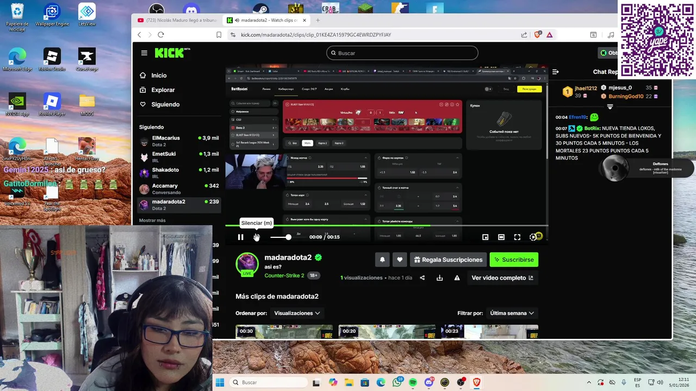The width and height of the screenshot is (696, 391).
Task: Seek on the green clip progress bar
Action: click(386, 225)
